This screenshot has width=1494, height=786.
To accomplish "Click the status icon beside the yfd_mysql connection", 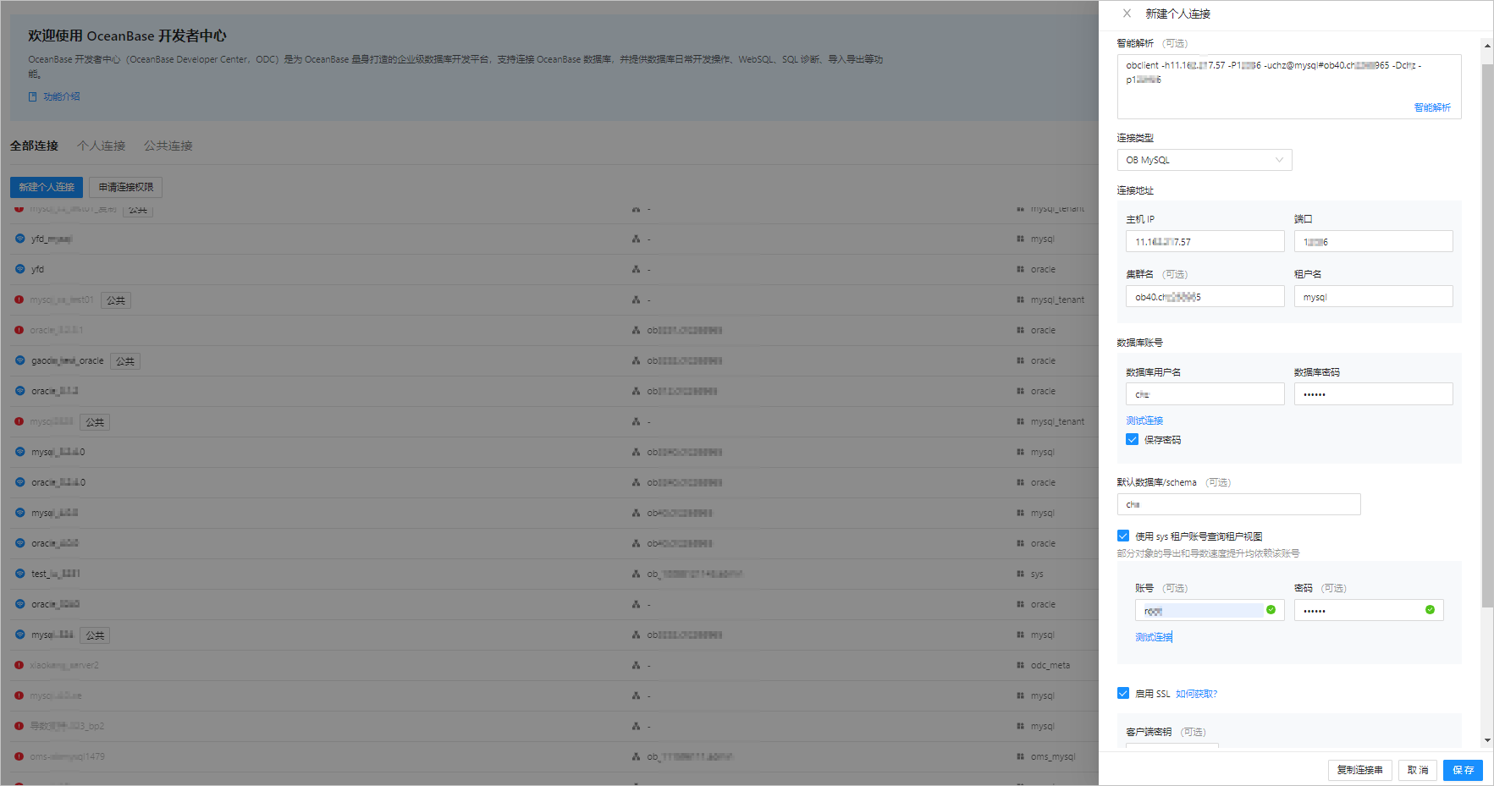I will click(19, 239).
